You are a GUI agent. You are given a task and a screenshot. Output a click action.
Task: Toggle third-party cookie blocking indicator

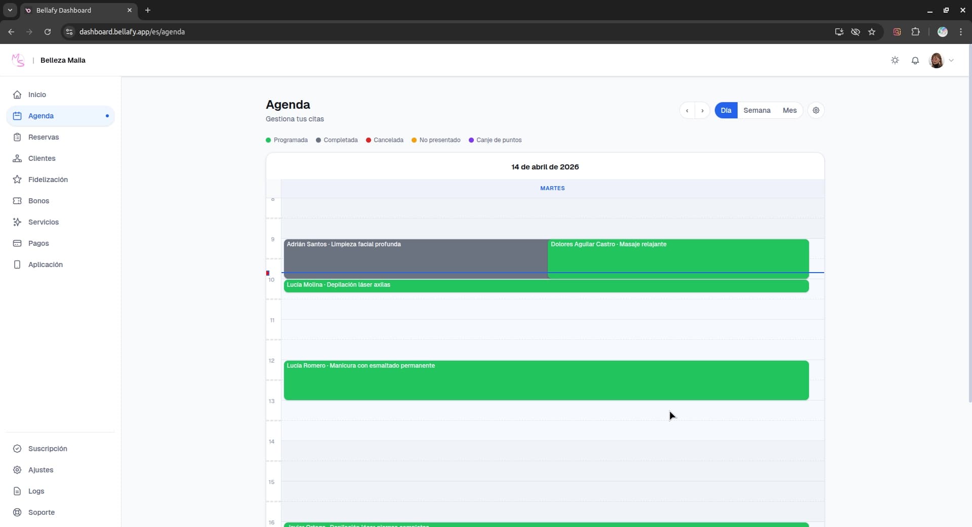point(855,32)
